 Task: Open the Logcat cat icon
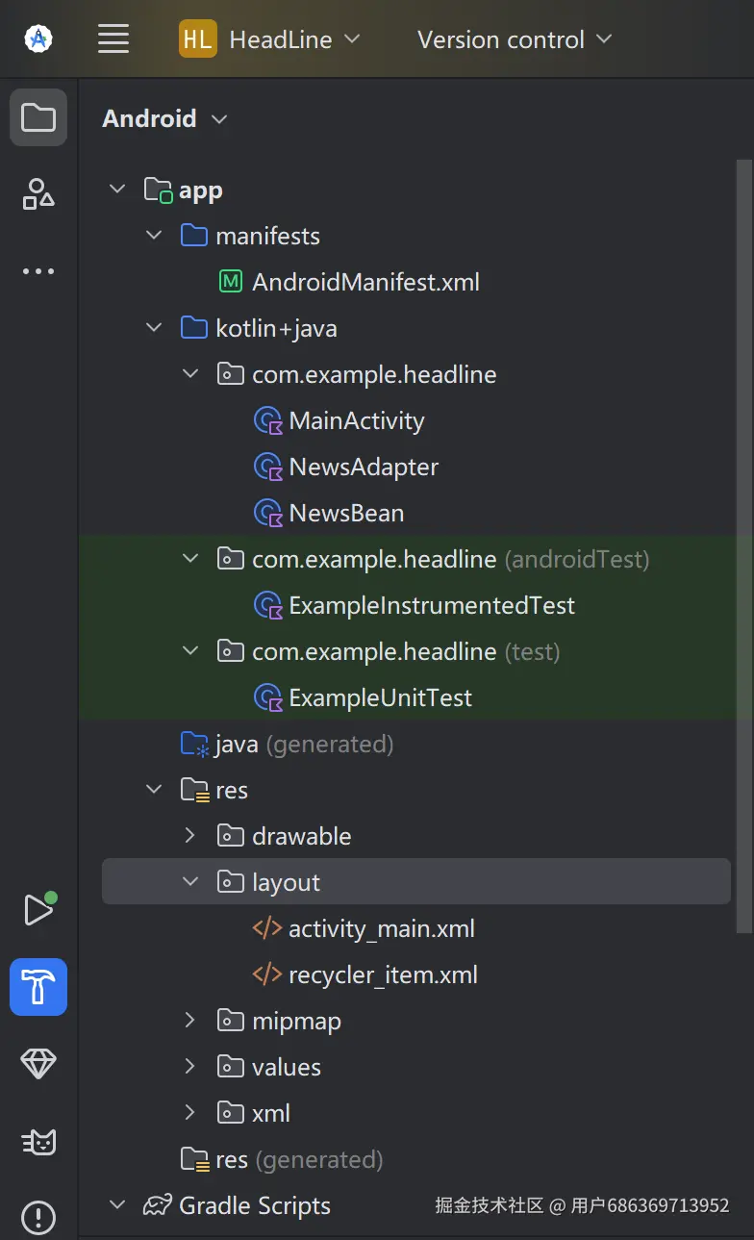(38, 1141)
